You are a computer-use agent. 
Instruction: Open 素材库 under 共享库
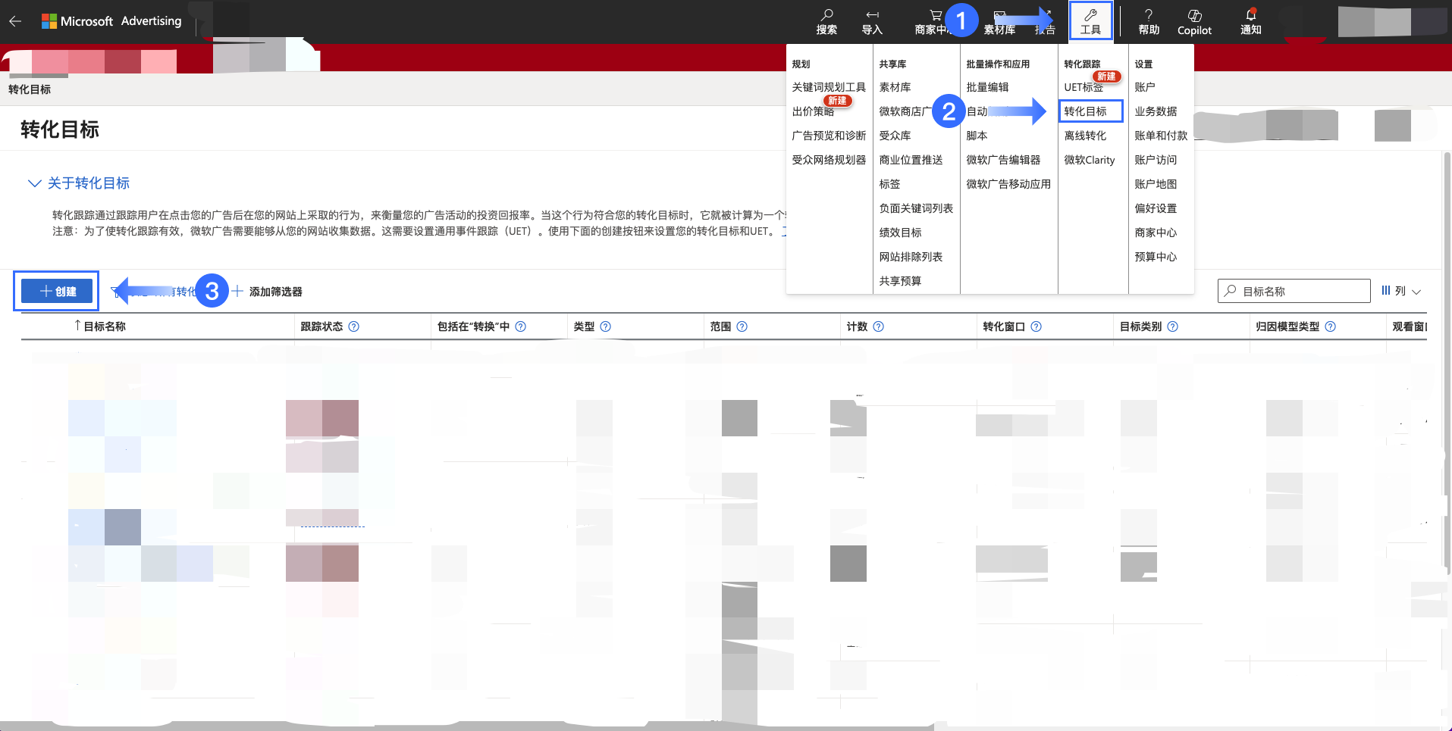tap(895, 87)
